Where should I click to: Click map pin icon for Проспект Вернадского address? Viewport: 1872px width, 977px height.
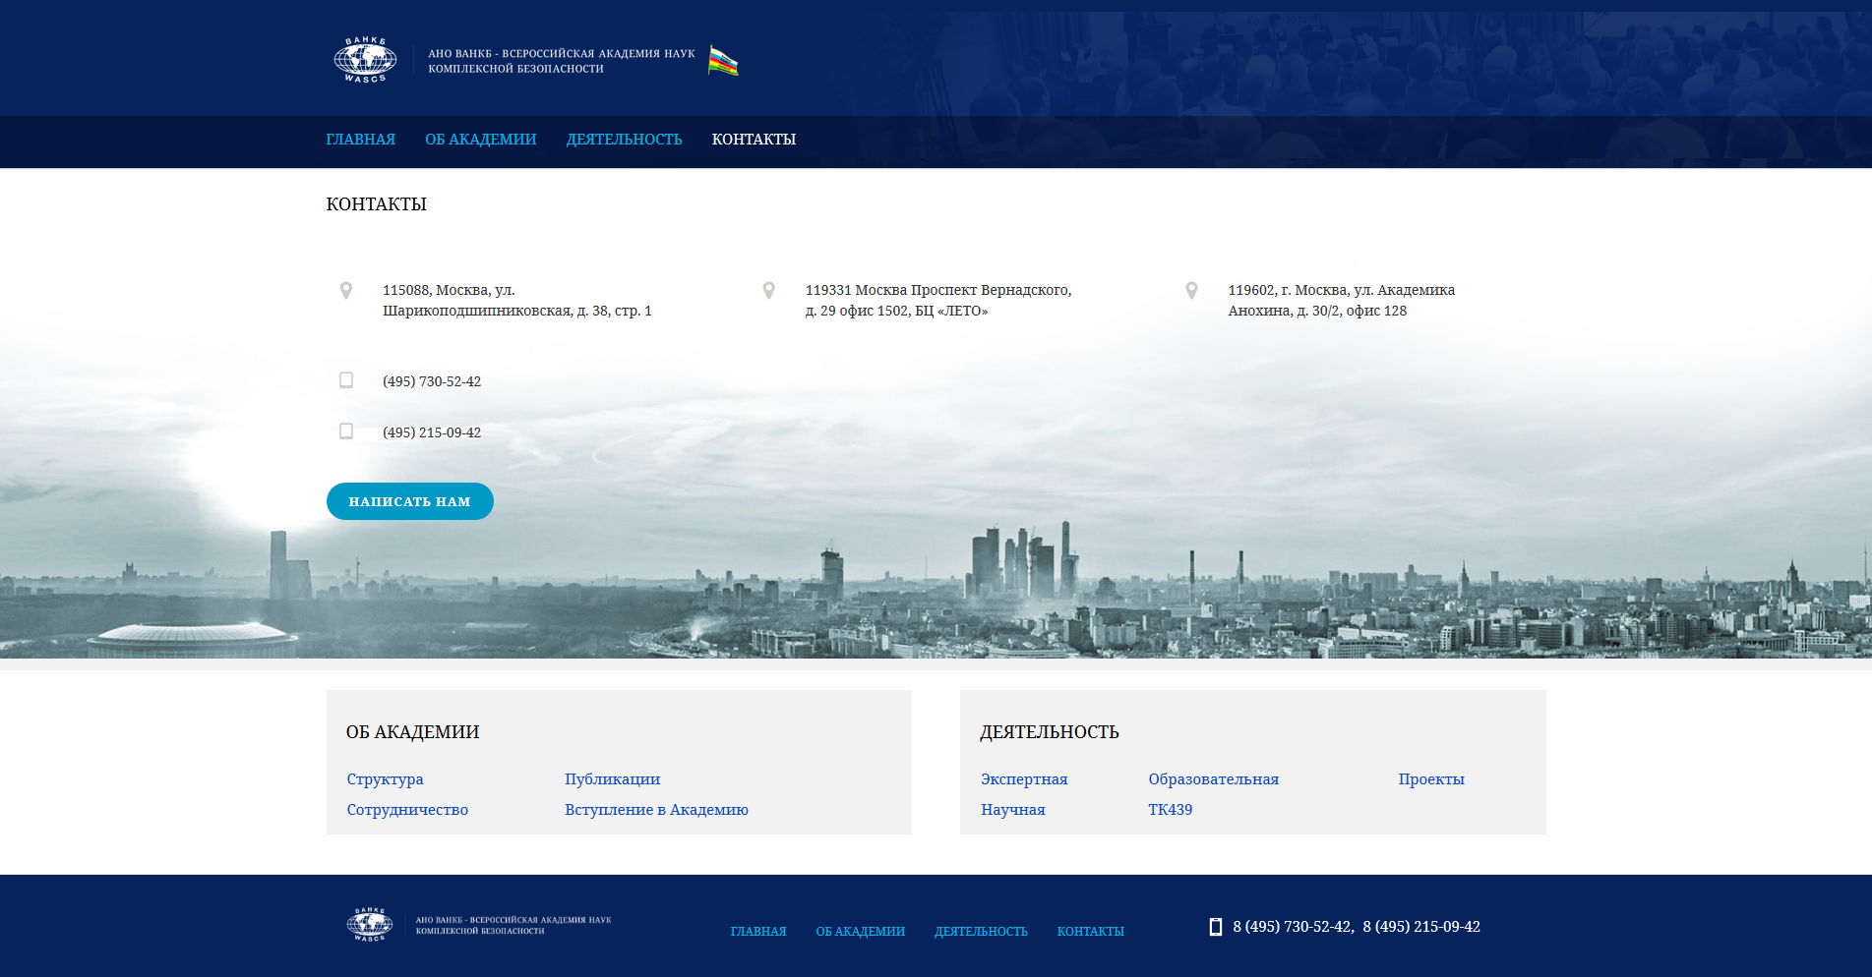pyautogui.click(x=769, y=291)
